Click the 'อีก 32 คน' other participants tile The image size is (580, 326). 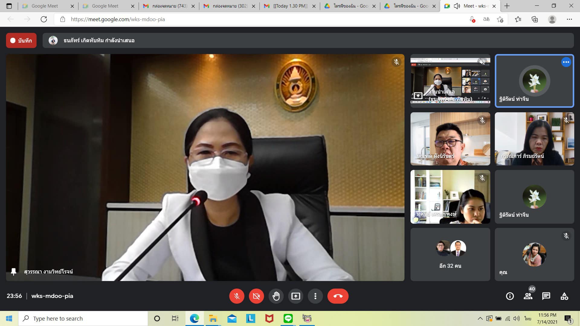point(450,254)
